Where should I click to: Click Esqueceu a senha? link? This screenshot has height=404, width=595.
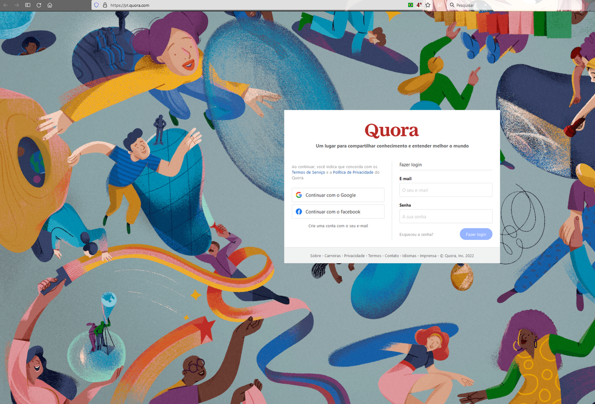point(416,234)
